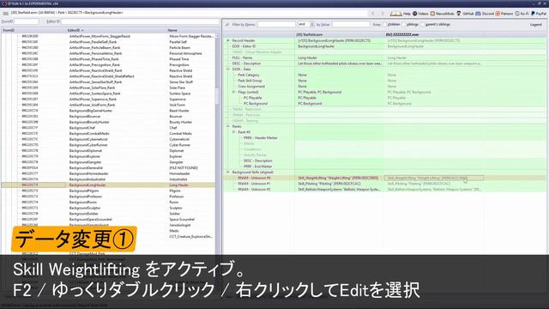Click Skill_WeightLifting value in ZZZZZZZZZ.esm column
The image size is (549, 309).
(x=434, y=178)
